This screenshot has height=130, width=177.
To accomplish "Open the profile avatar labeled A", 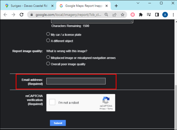I will click(x=165, y=15).
